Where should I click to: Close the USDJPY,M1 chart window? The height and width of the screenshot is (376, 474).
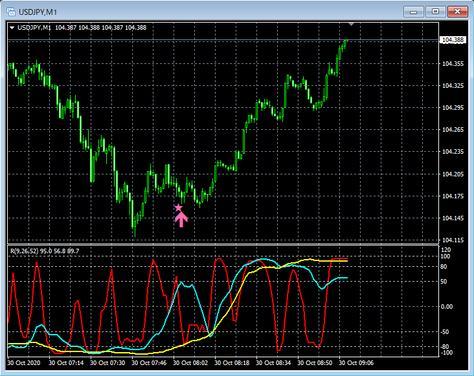coord(457,12)
